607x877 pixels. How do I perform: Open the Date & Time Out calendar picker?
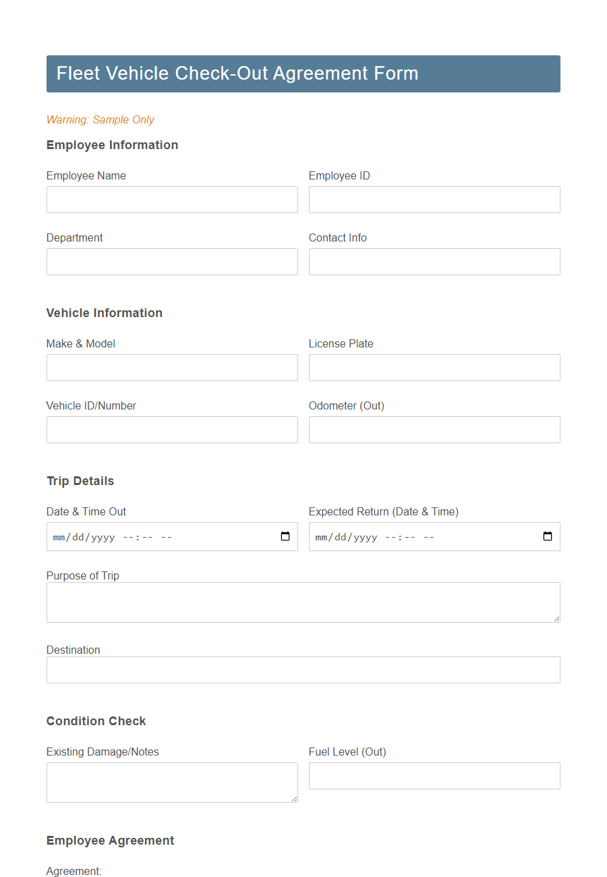(286, 536)
